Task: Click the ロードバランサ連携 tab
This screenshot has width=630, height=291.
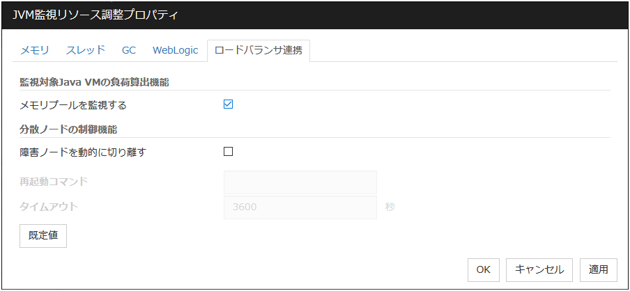Action: pyautogui.click(x=259, y=50)
